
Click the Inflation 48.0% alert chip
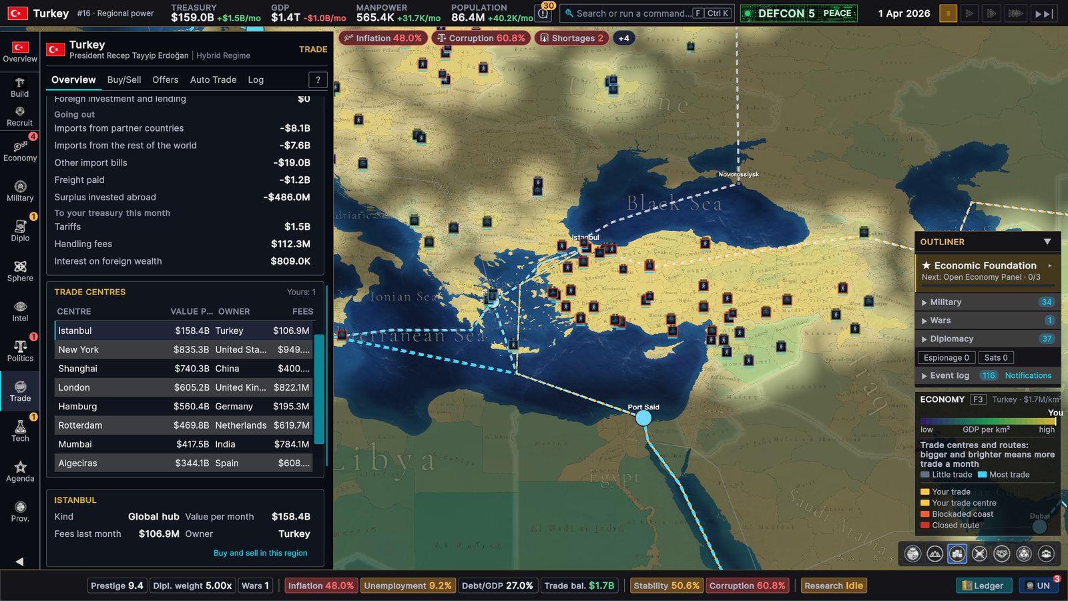pos(383,38)
